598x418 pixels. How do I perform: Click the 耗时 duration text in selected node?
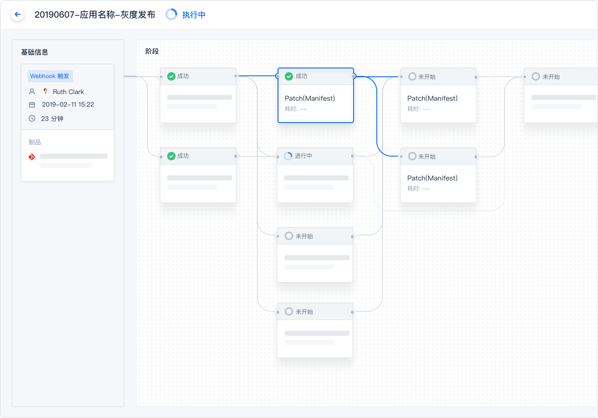click(296, 109)
